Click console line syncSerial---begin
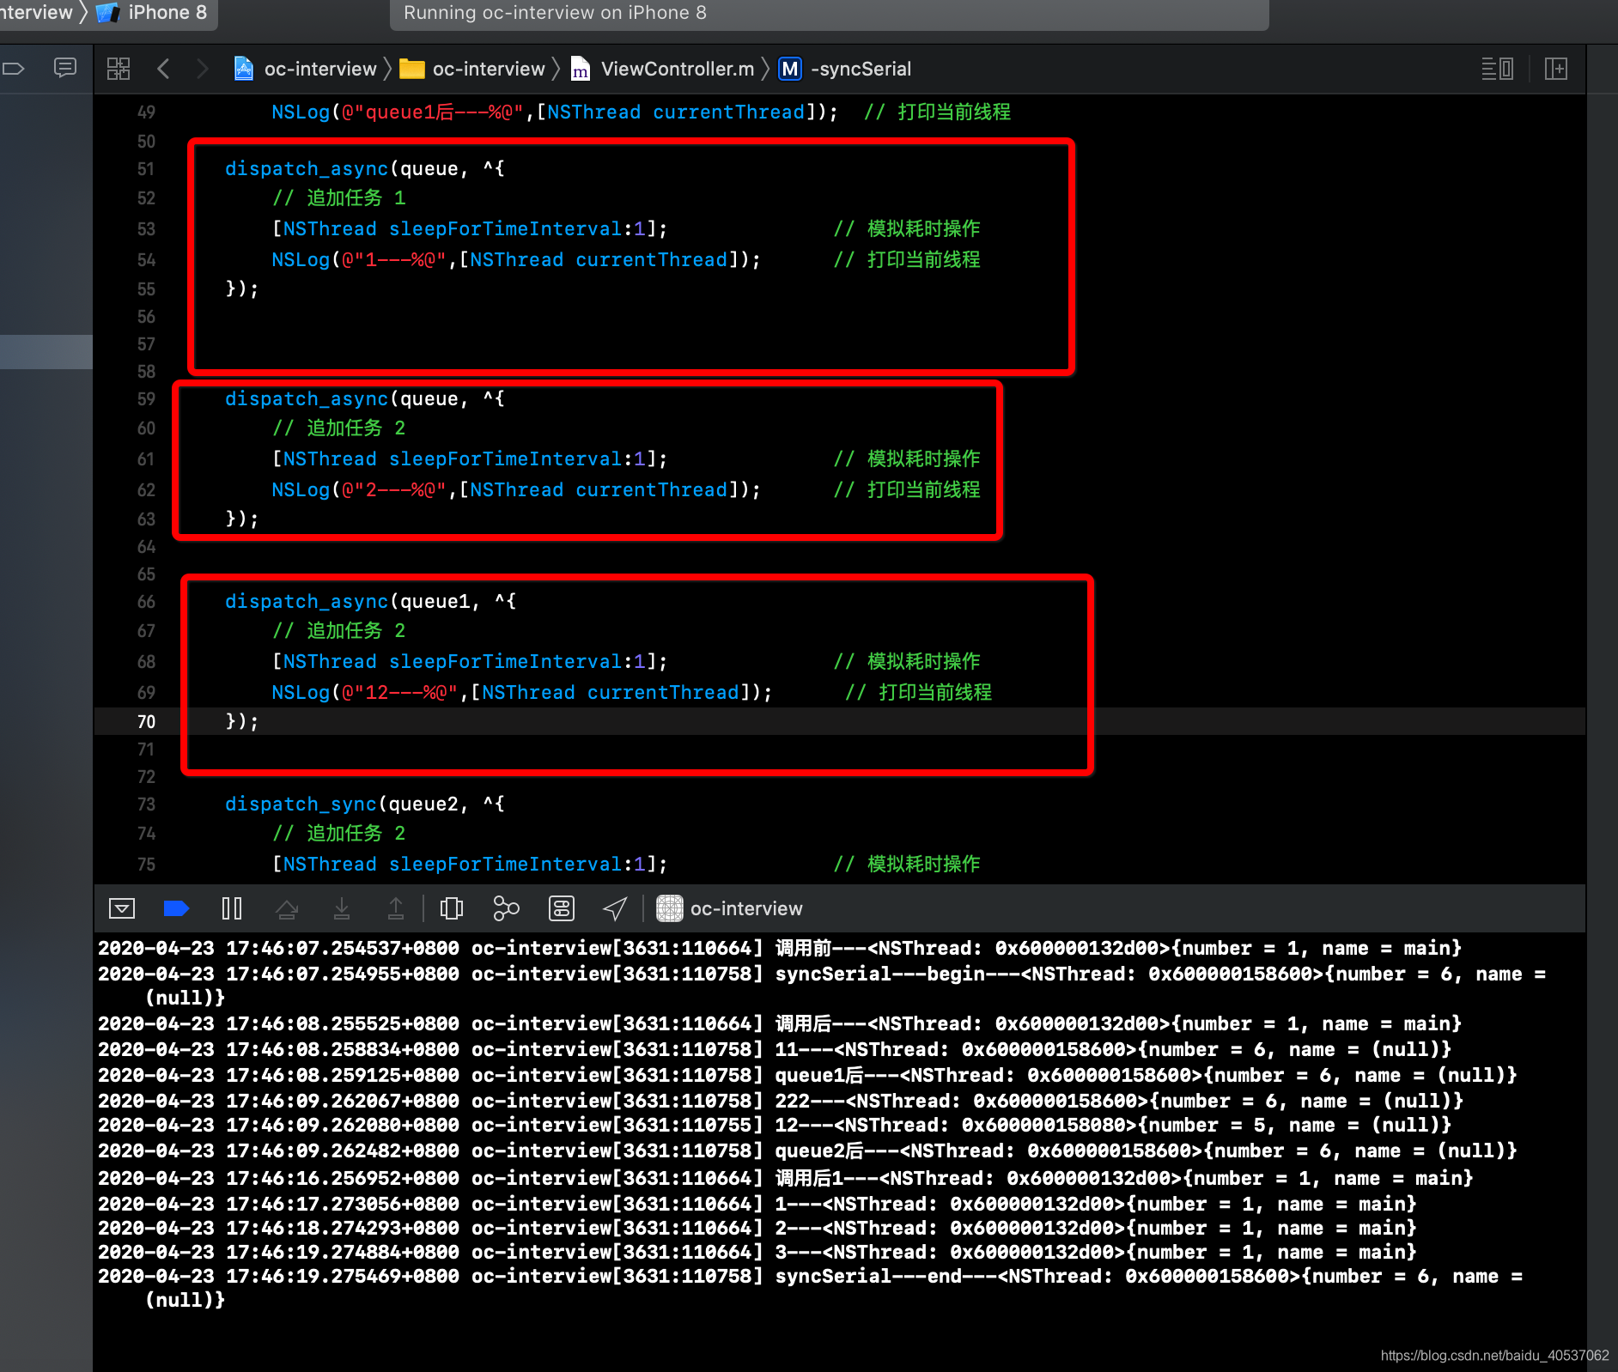 [822, 986]
